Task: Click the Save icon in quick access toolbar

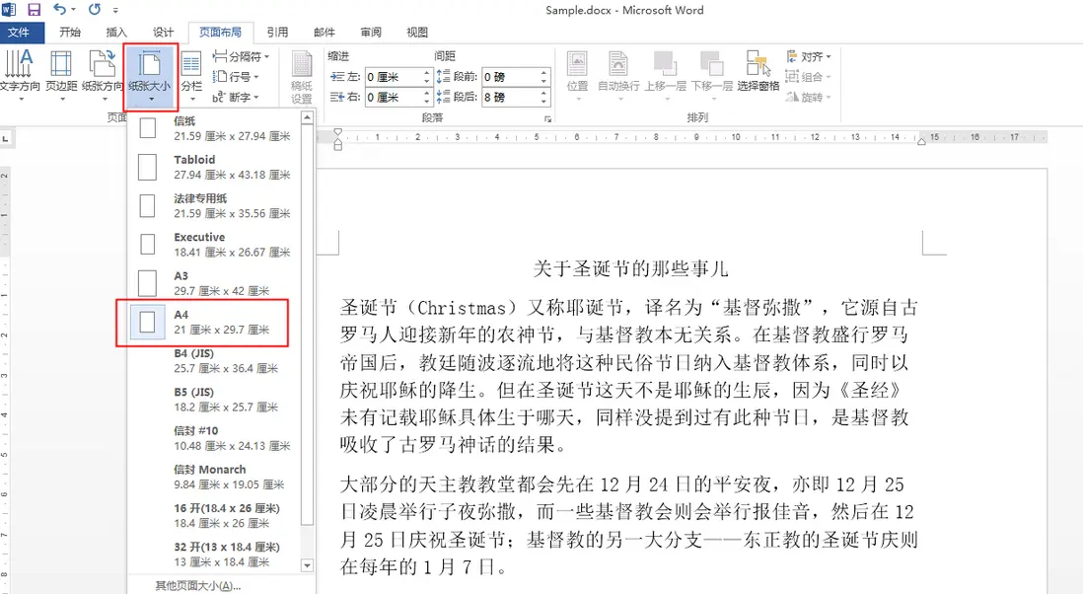Action: (33, 9)
